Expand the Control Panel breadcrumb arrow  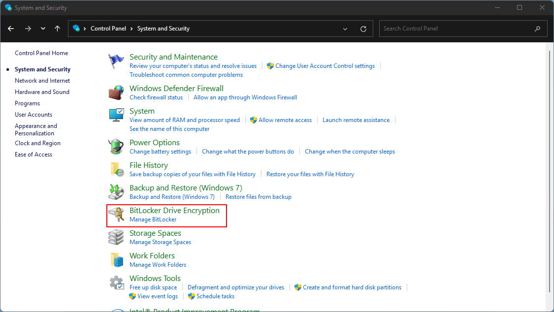click(131, 29)
